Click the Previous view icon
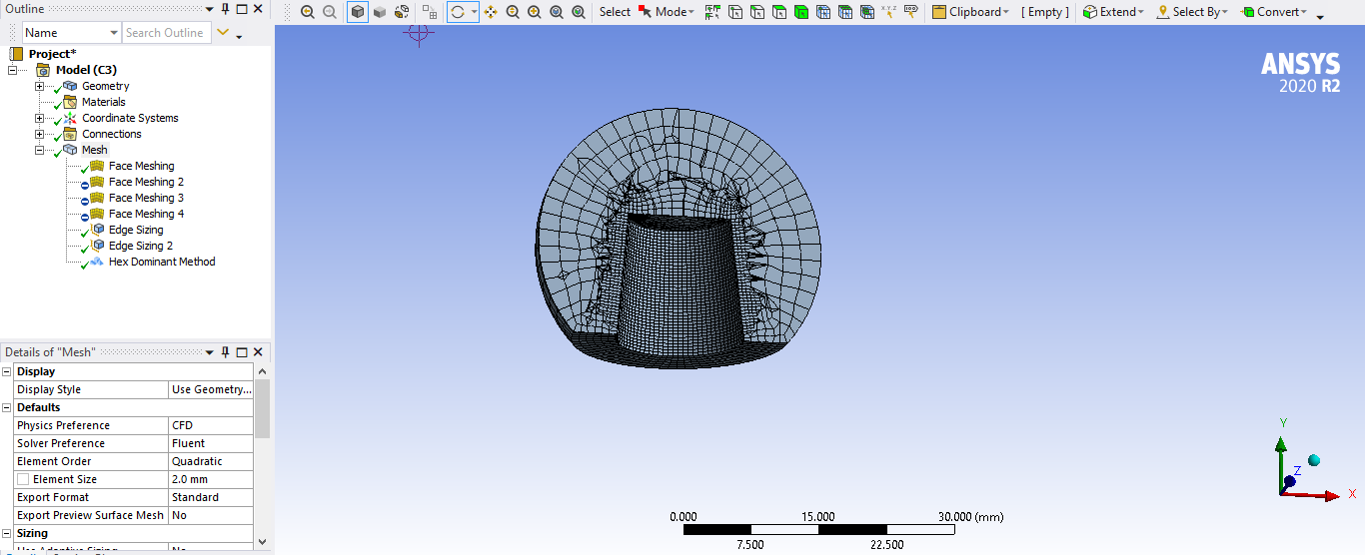This screenshot has height=555, width=1365. (x=307, y=12)
